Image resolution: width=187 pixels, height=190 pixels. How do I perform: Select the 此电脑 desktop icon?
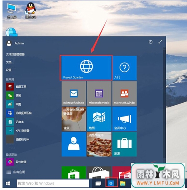[12, 11]
